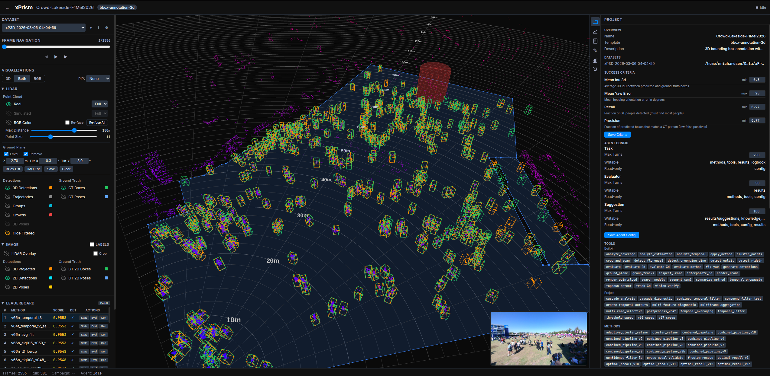This screenshot has height=376, width=770.
Task: Open the robot agent panel icon
Action: 595,69
